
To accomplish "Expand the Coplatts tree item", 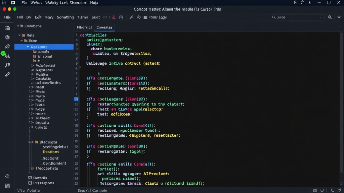I will [x=33, y=78].
